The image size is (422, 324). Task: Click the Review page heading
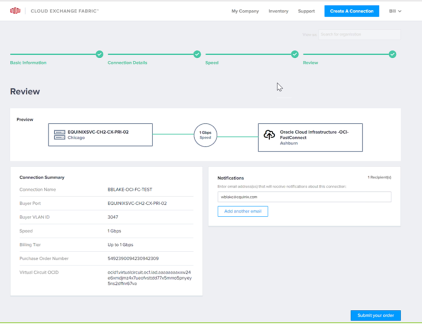[25, 92]
